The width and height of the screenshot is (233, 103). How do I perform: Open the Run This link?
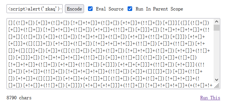click(210, 98)
